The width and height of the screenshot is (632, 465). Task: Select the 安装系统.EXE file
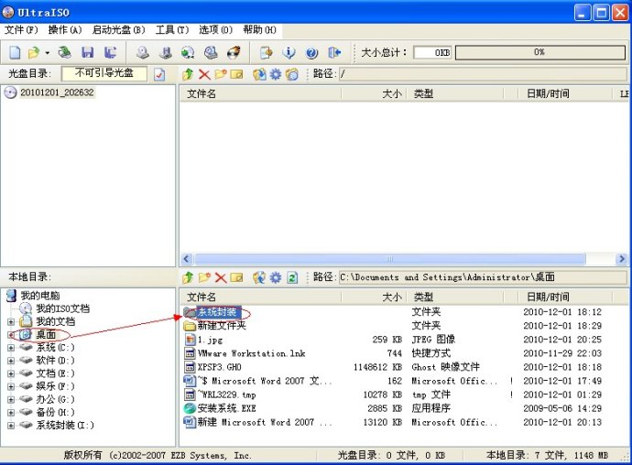click(x=226, y=408)
